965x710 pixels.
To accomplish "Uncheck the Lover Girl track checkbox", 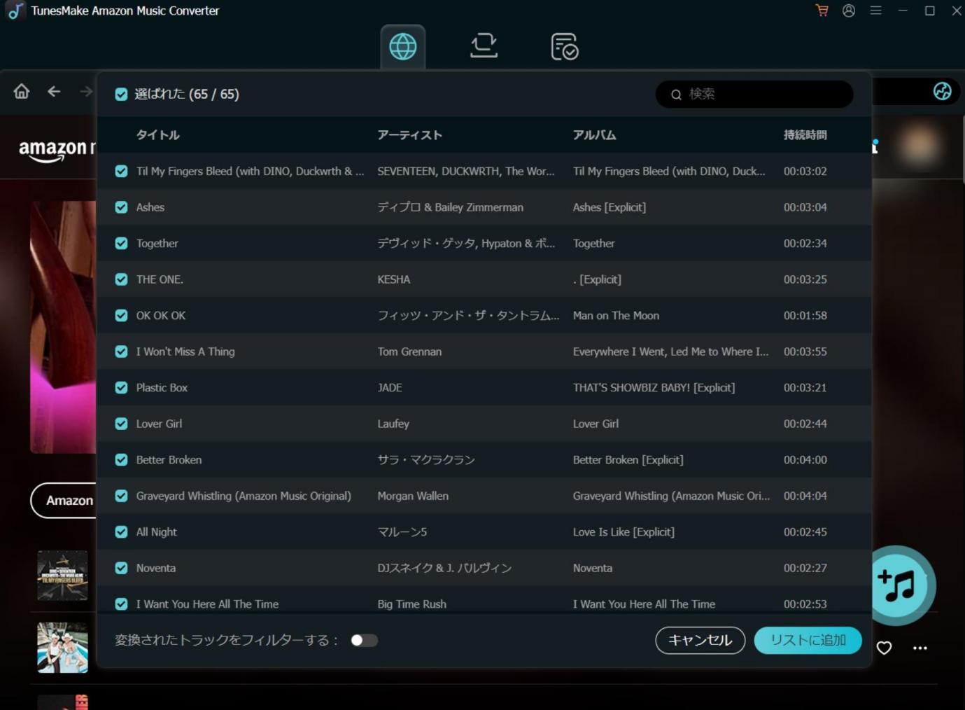I will [x=121, y=424].
